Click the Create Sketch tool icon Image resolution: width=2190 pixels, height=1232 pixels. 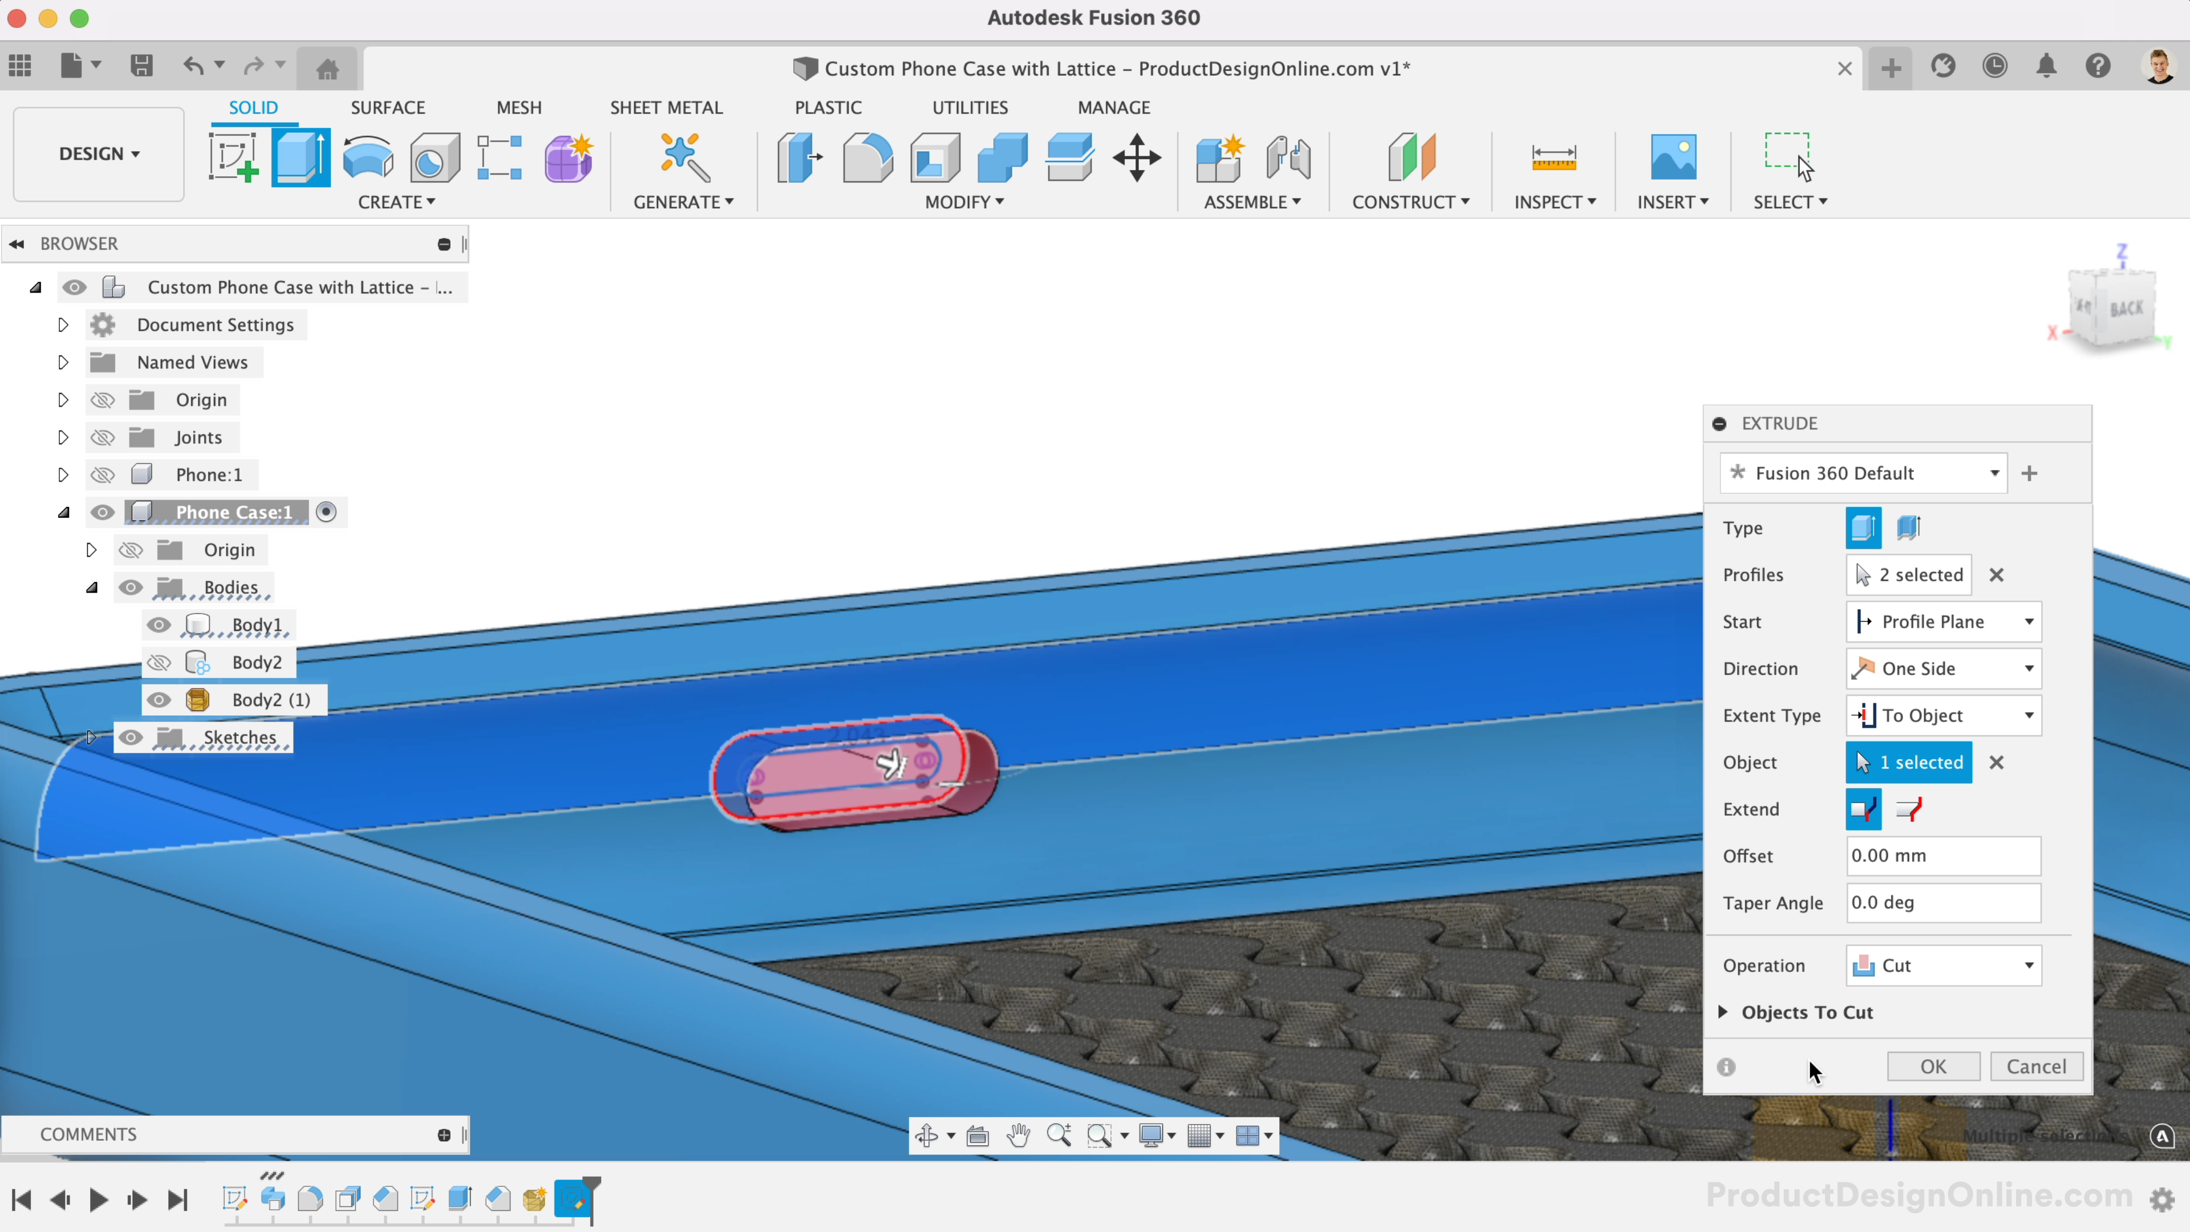(233, 157)
